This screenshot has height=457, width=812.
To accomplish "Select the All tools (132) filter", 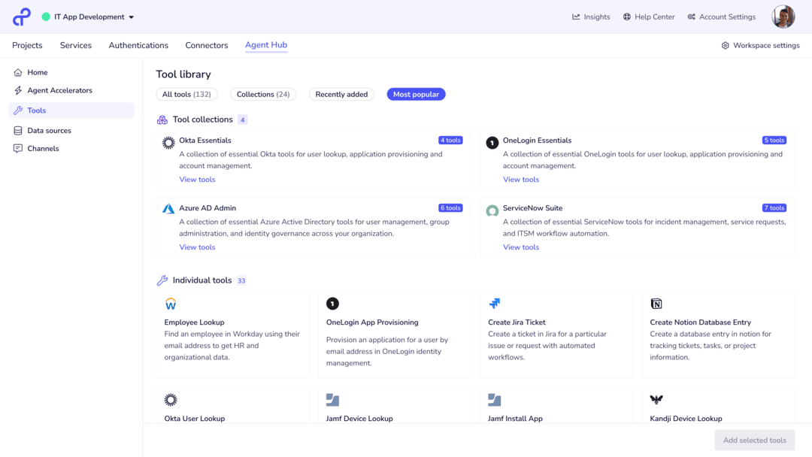I will click(186, 94).
